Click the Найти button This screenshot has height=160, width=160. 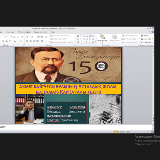[x=145, y=36]
